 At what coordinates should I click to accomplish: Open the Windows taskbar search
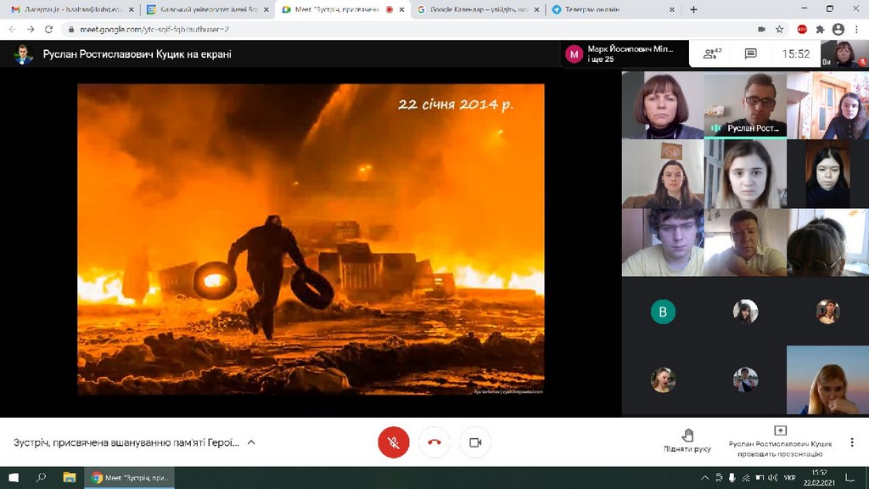41,478
